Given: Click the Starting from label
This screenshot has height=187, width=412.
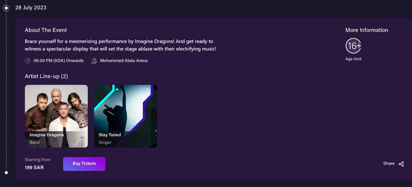Looking at the screenshot, I should [x=38, y=160].
